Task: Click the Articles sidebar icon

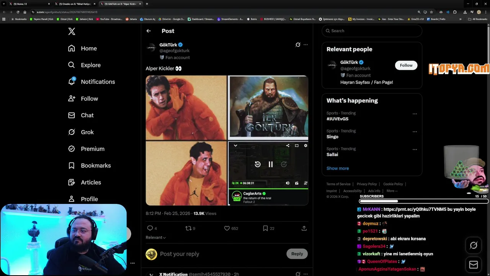Action: coord(72,182)
